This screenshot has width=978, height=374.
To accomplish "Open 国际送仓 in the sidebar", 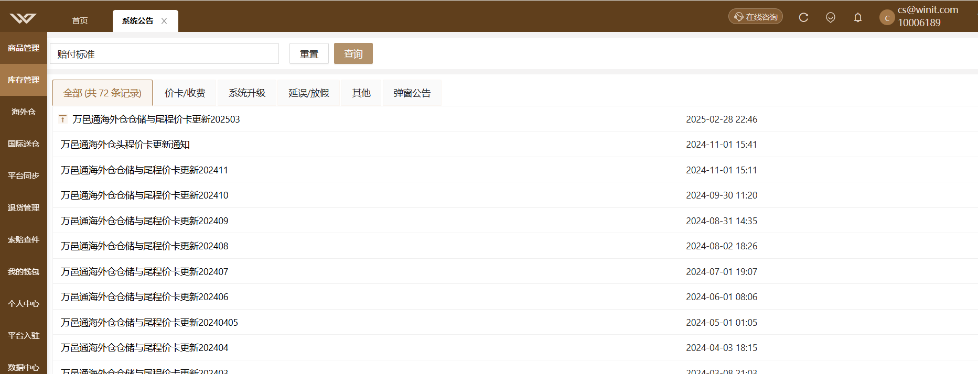I will (x=24, y=144).
